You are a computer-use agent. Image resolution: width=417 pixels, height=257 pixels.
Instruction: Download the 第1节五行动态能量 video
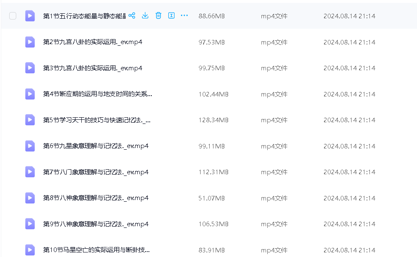(x=145, y=16)
